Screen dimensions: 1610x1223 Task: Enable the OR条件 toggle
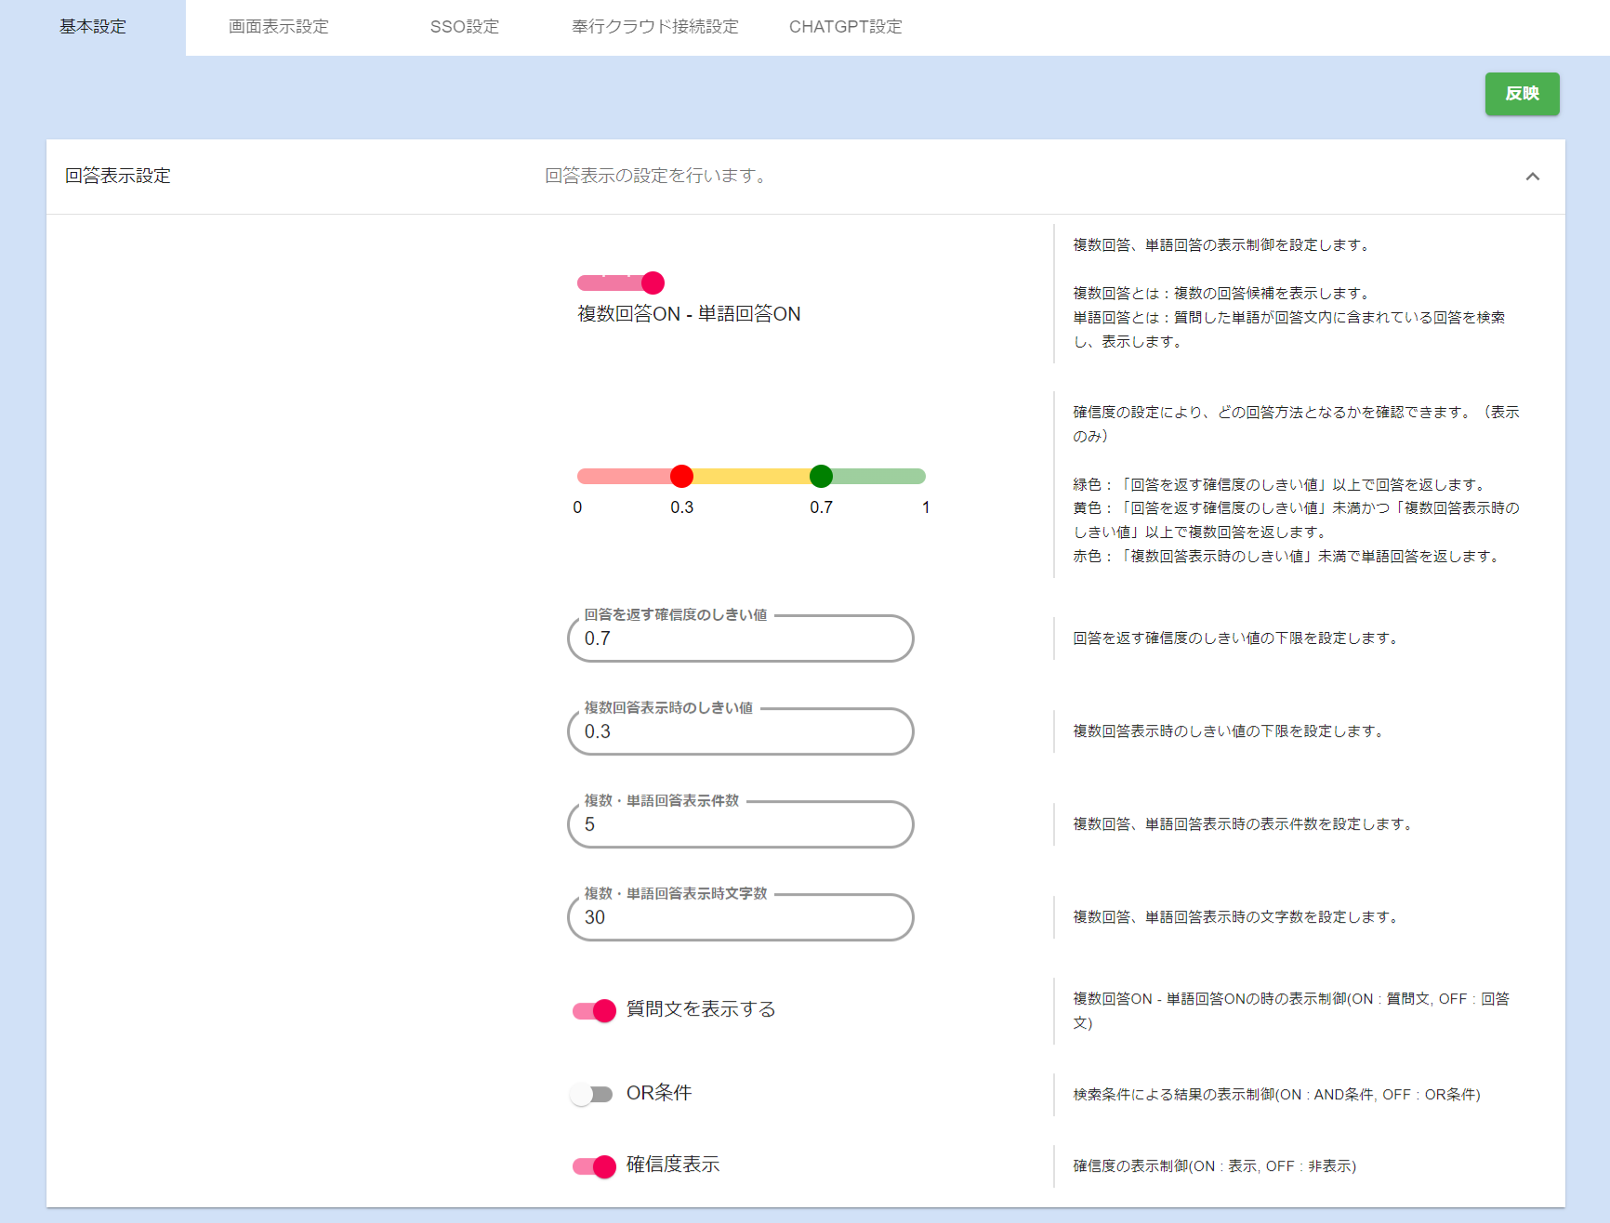592,1094
